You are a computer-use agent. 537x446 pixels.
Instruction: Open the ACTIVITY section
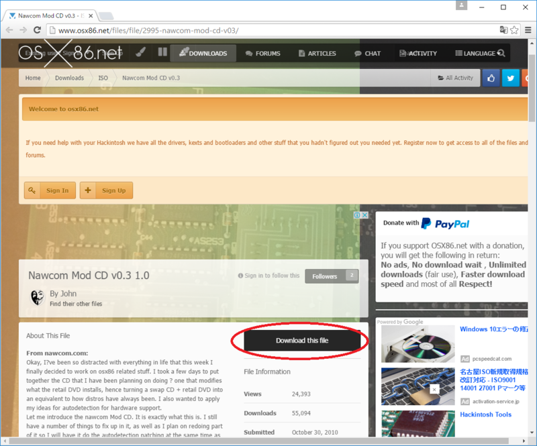(x=418, y=54)
